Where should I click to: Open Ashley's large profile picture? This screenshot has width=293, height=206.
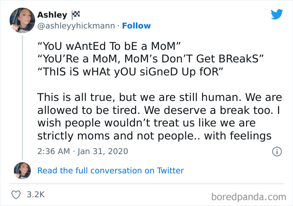(22, 21)
